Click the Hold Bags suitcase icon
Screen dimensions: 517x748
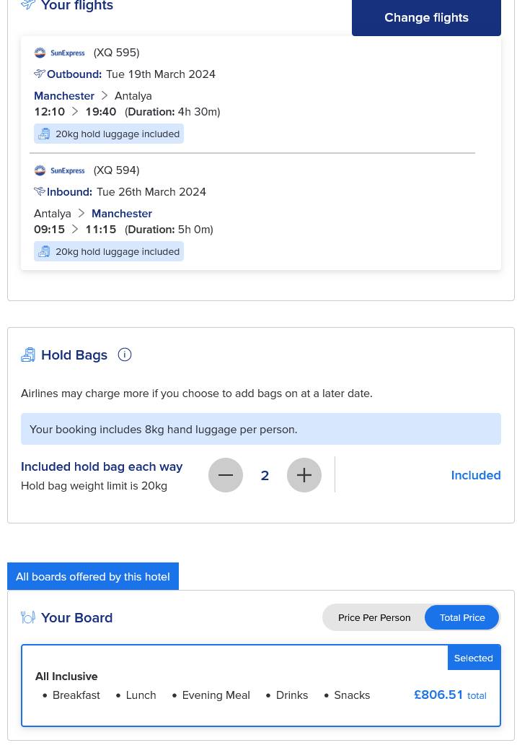[x=28, y=355]
